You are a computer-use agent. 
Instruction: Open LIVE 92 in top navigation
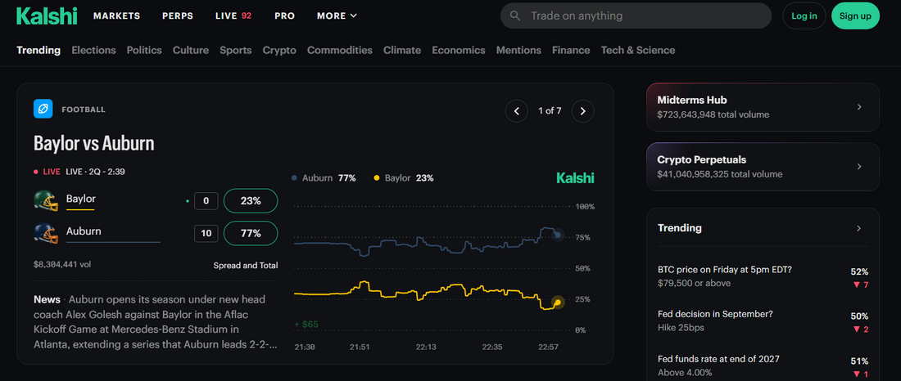tap(233, 16)
